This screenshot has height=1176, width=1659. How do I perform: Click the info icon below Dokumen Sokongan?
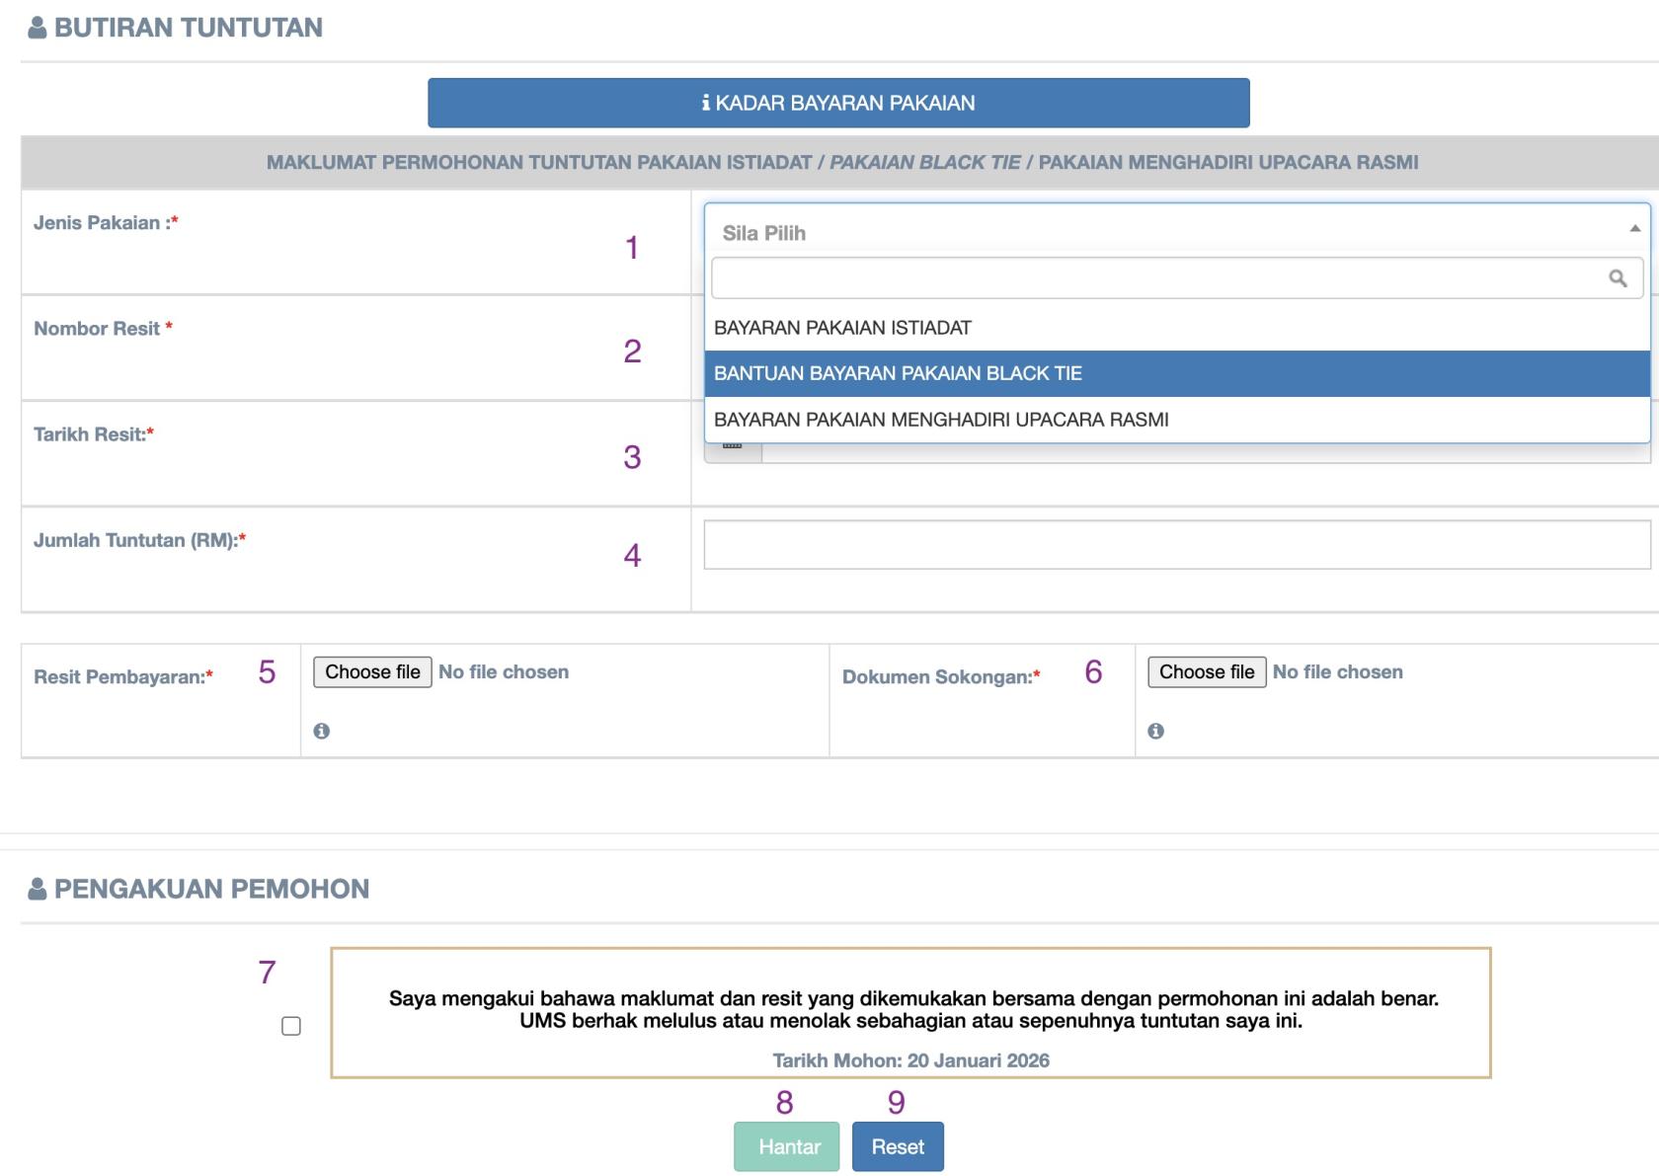[x=1155, y=731]
